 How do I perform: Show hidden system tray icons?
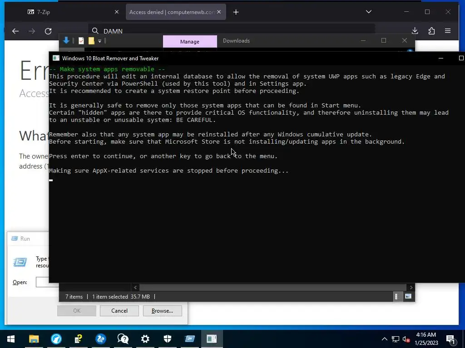(x=384, y=339)
